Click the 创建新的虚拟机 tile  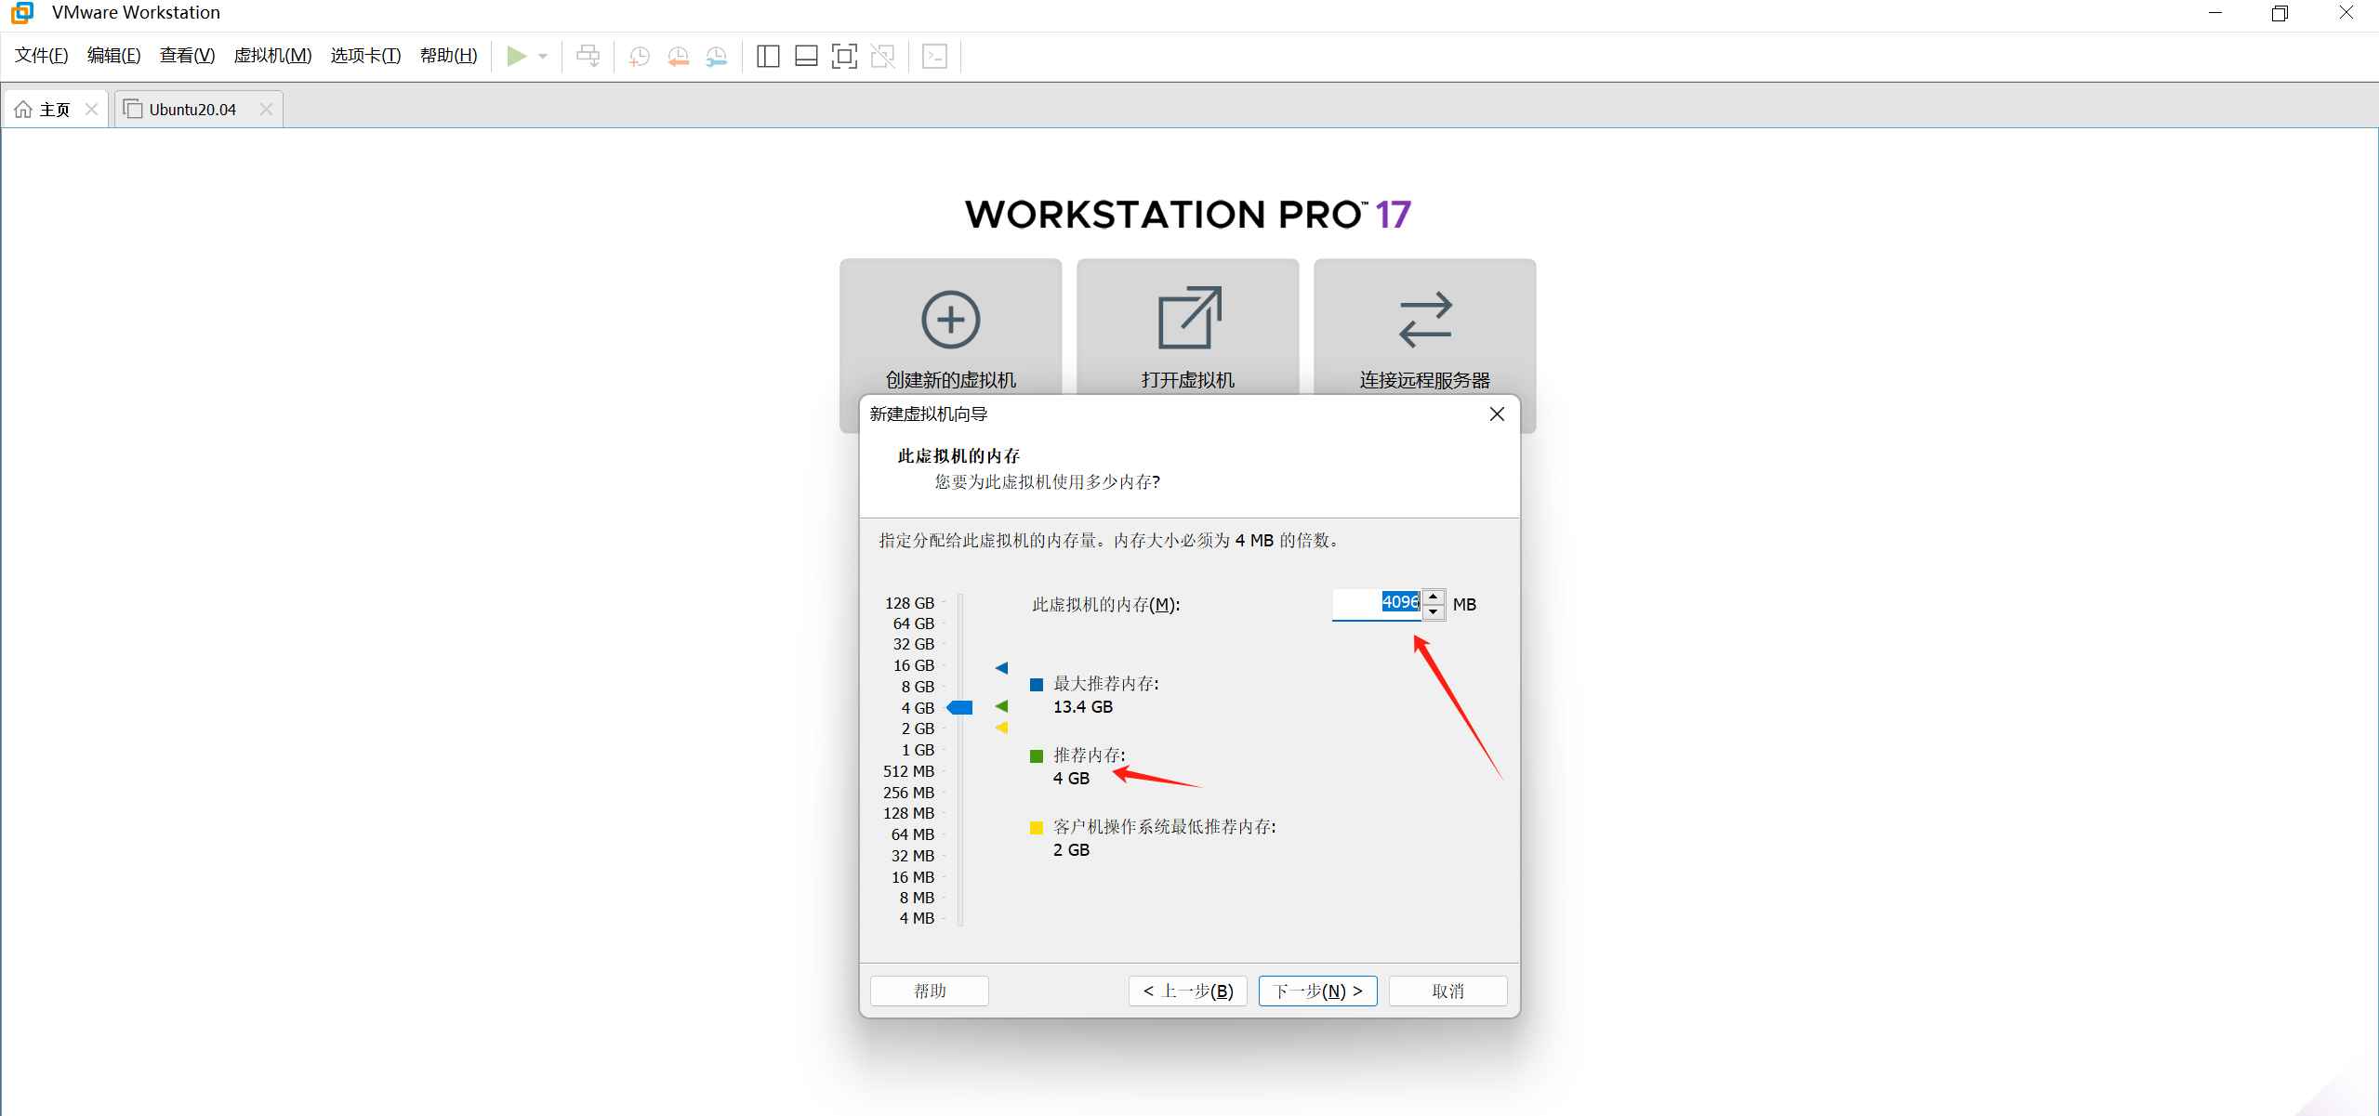950,327
